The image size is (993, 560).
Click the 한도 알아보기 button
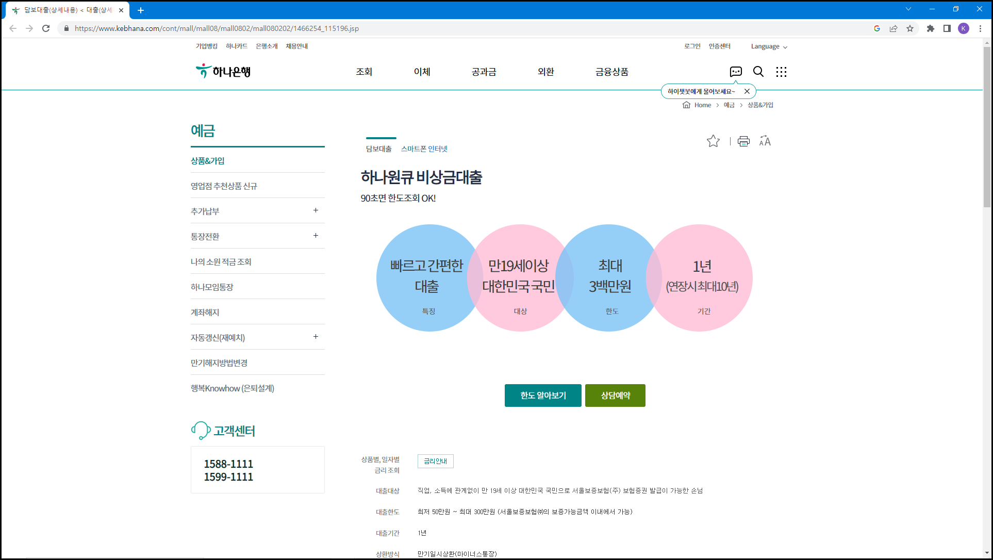click(x=543, y=396)
